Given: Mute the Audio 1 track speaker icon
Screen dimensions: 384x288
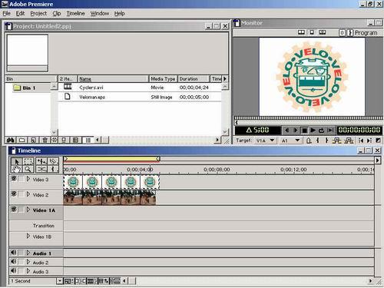Looking at the screenshot, I should click(x=13, y=253).
